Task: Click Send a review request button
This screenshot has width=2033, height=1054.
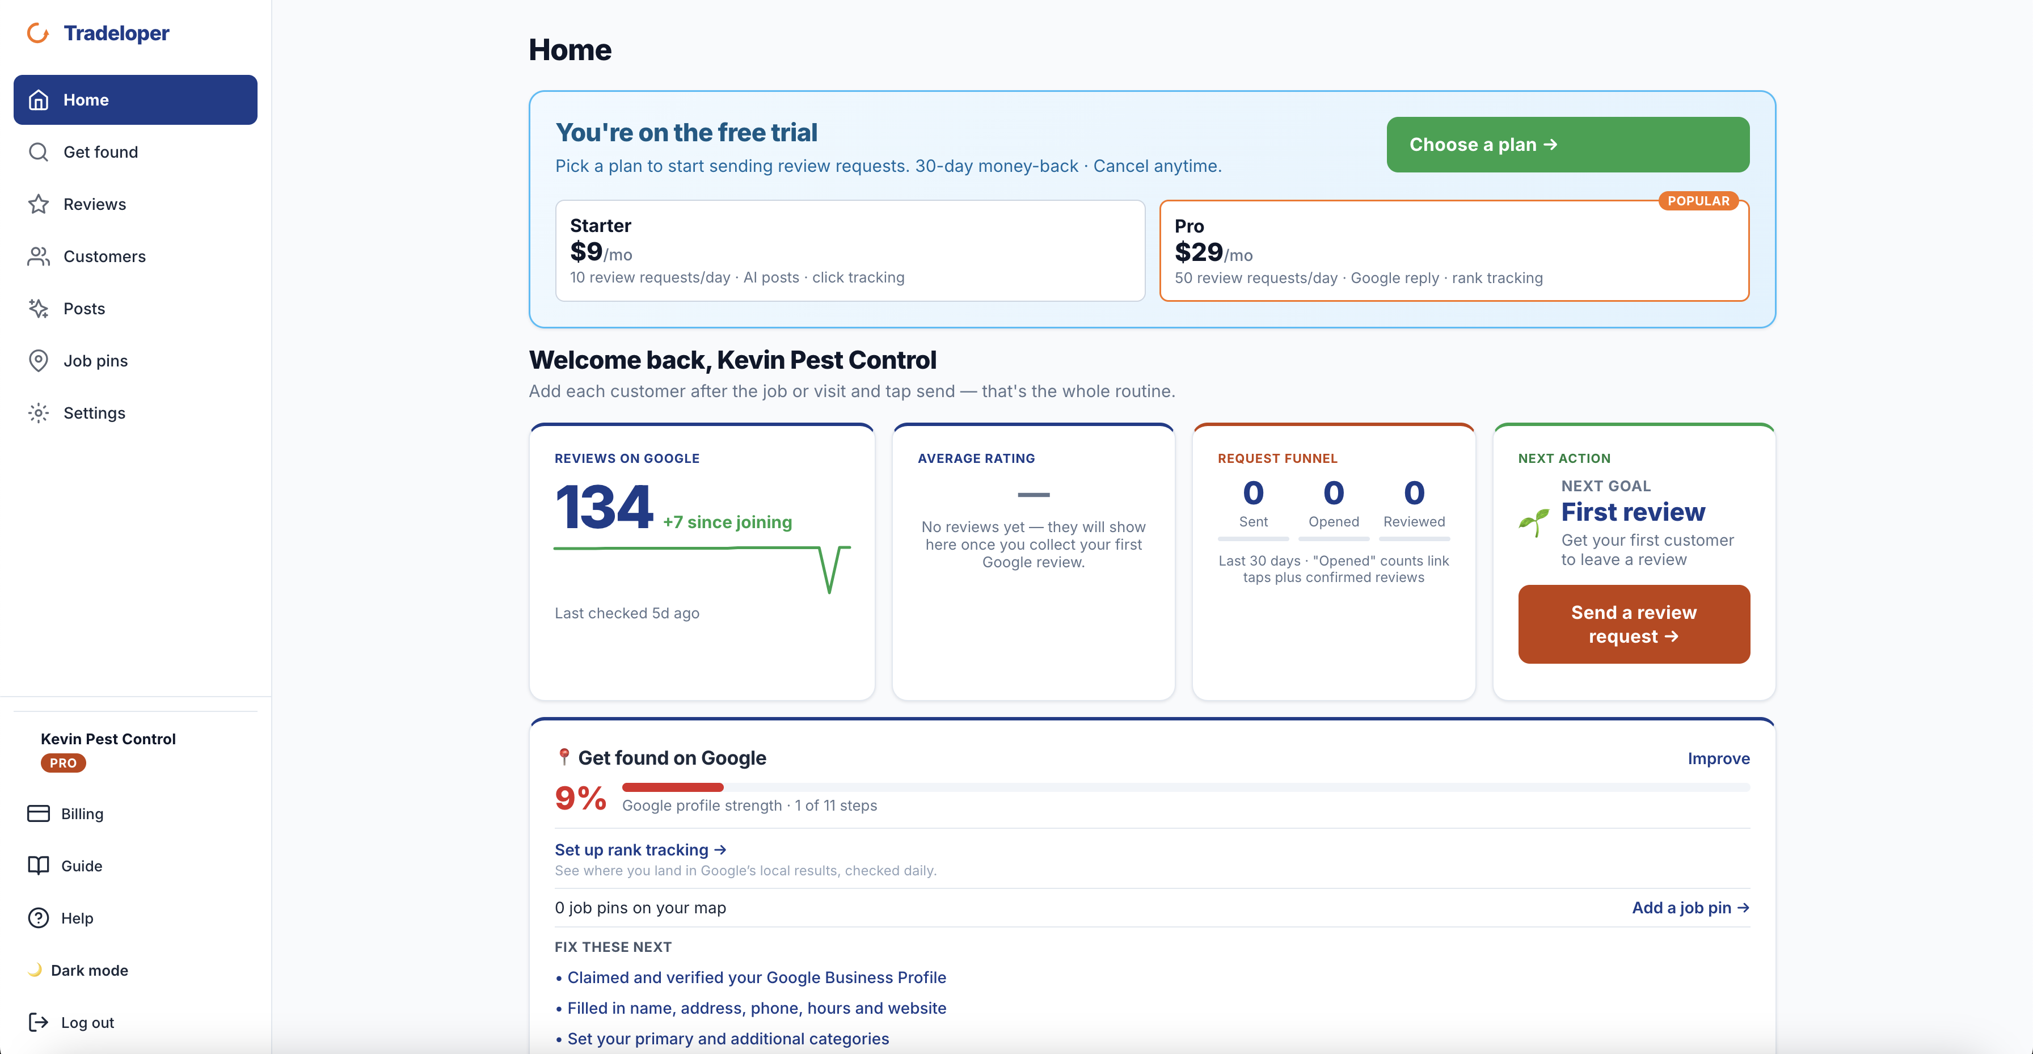Action: (1634, 625)
